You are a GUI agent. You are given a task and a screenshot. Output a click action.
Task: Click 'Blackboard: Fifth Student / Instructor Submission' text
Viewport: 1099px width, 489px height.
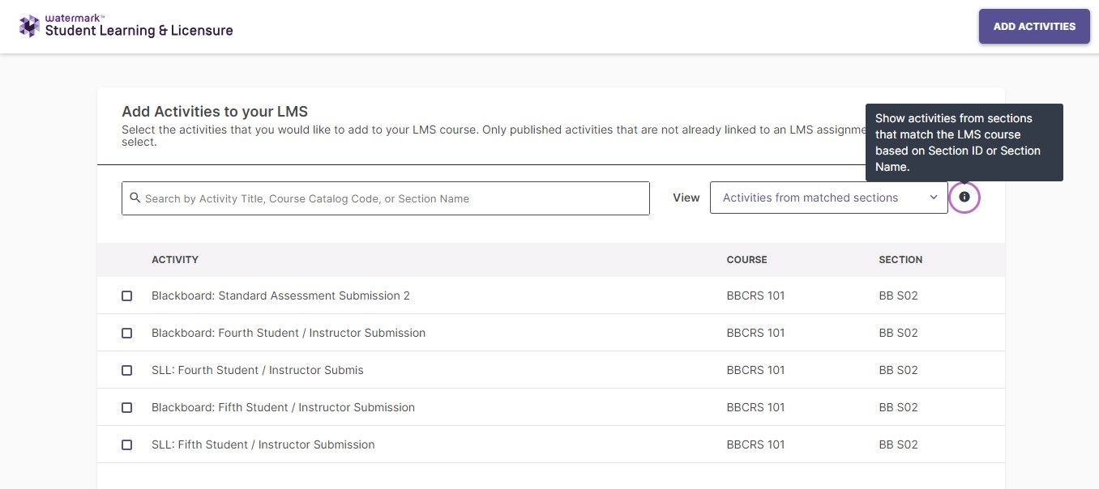click(x=283, y=407)
